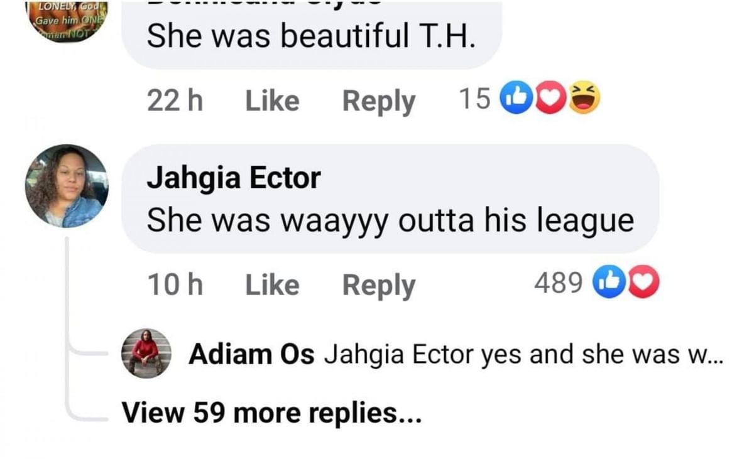Open Jahgia Ector's profile picture
Viewport: 754px width, 459px height.
click(x=67, y=186)
